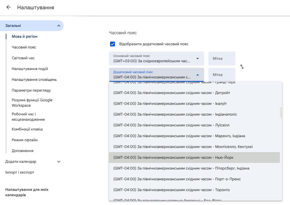Image resolution: width=290 pixels, height=205 pixels.
Task: Open Імпорт і експорт page
Action: click(x=20, y=172)
